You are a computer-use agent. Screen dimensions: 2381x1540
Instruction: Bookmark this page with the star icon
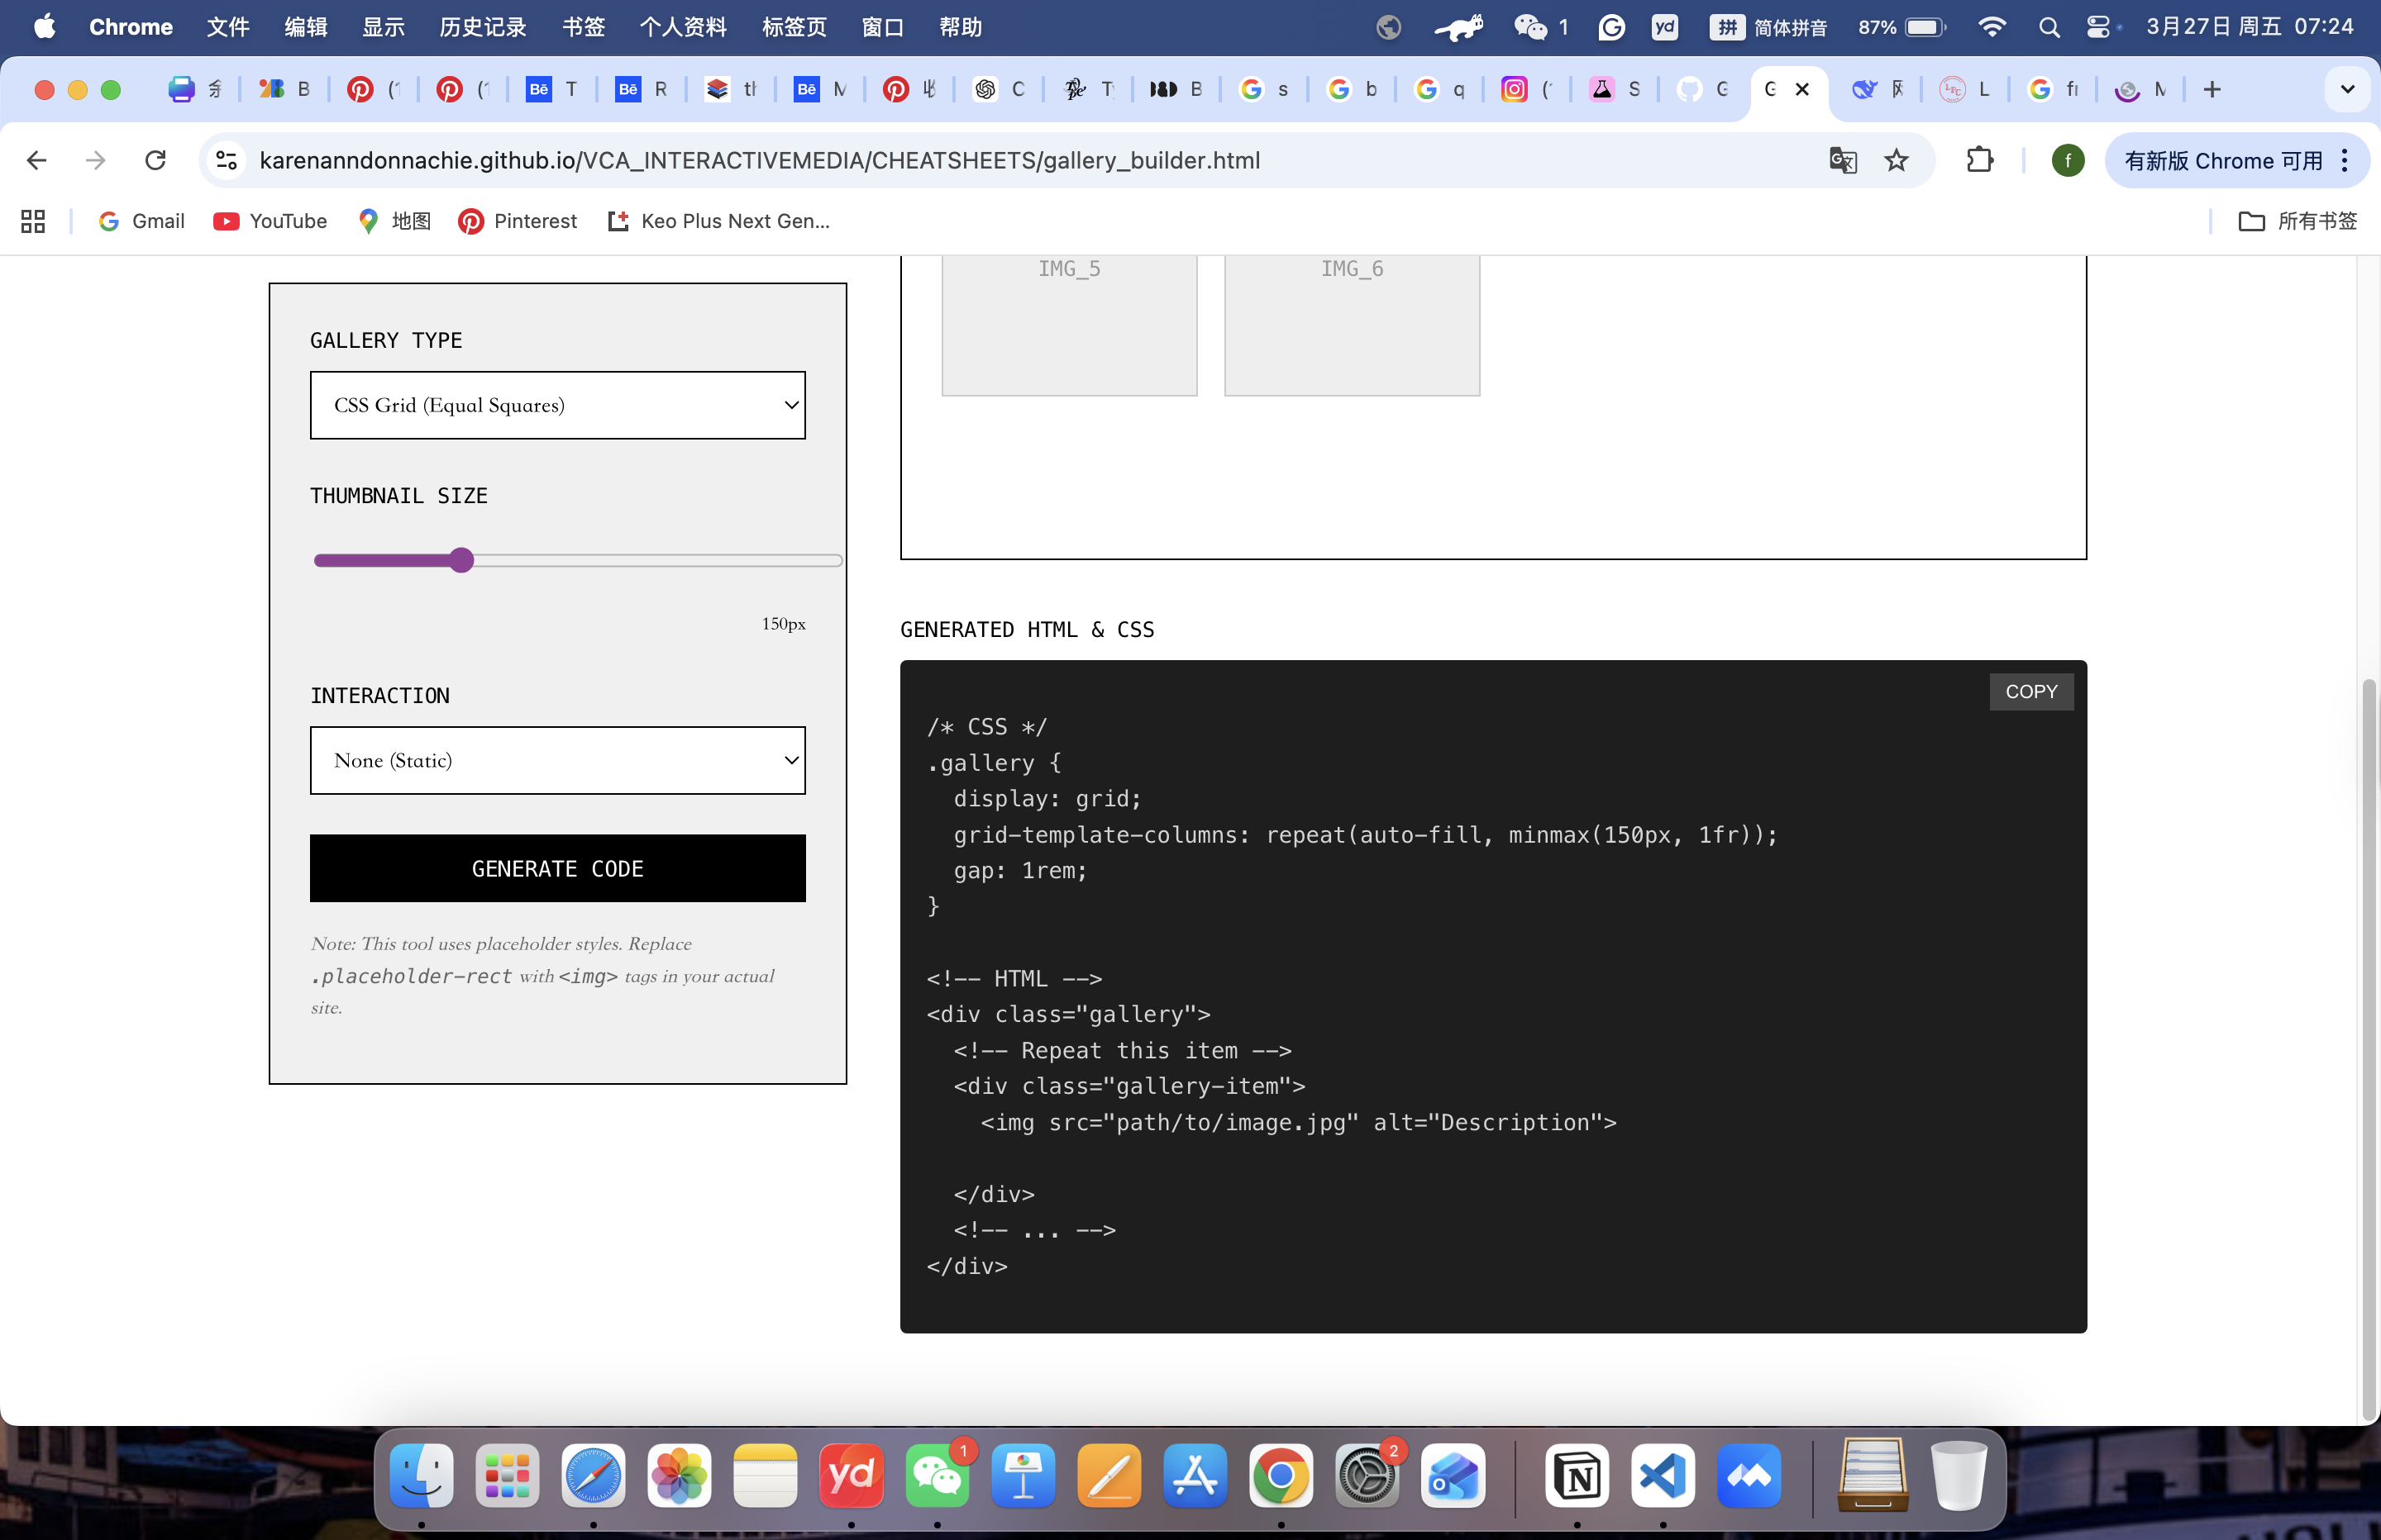tap(1897, 160)
